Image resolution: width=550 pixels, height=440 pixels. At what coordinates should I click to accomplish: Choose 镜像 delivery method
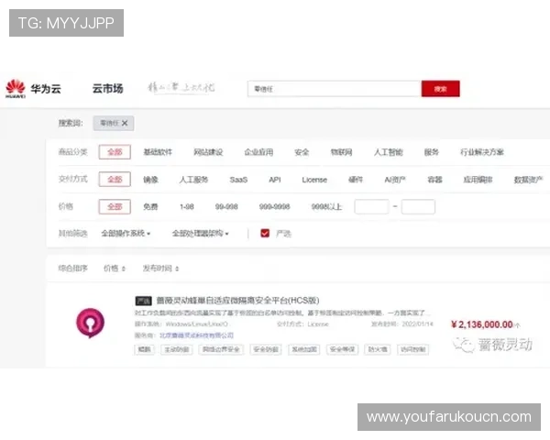151,180
